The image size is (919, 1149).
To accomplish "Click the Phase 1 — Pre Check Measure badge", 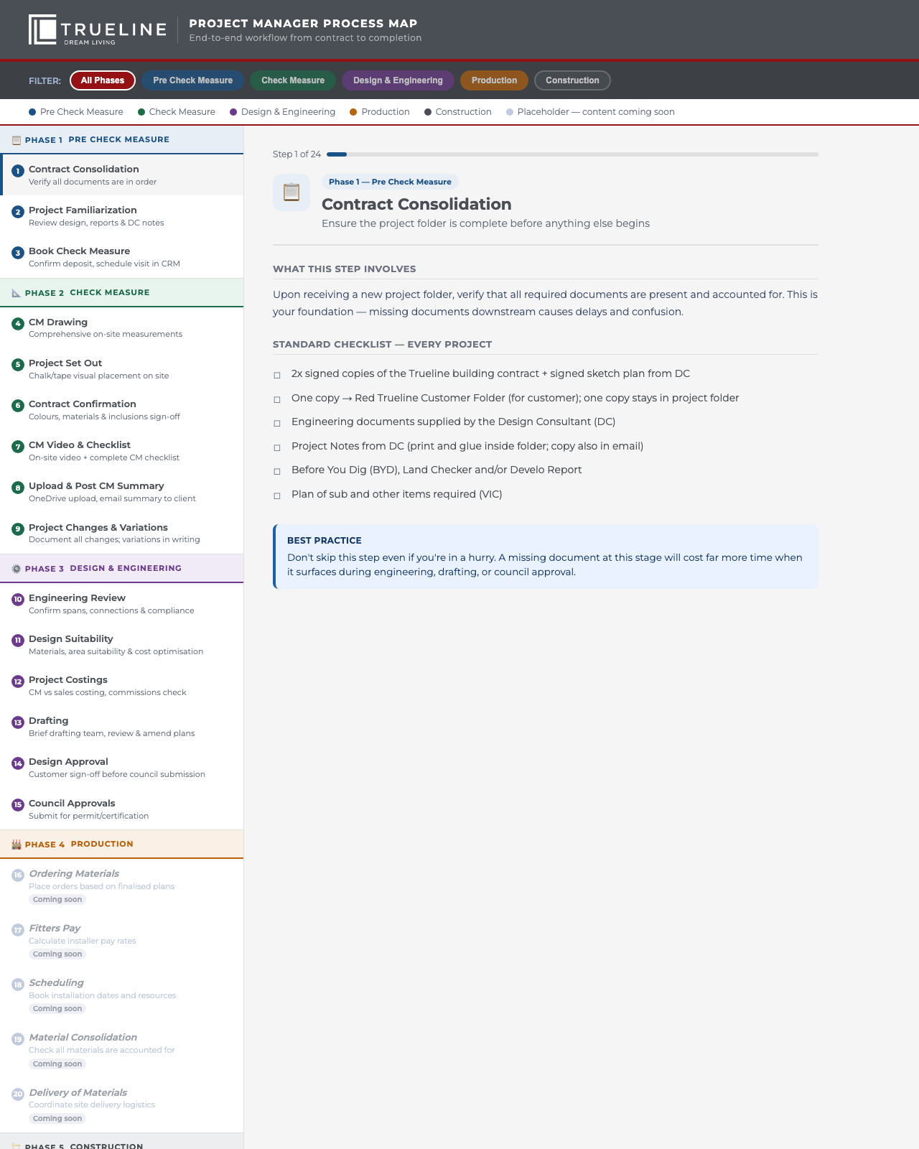I will (x=390, y=182).
